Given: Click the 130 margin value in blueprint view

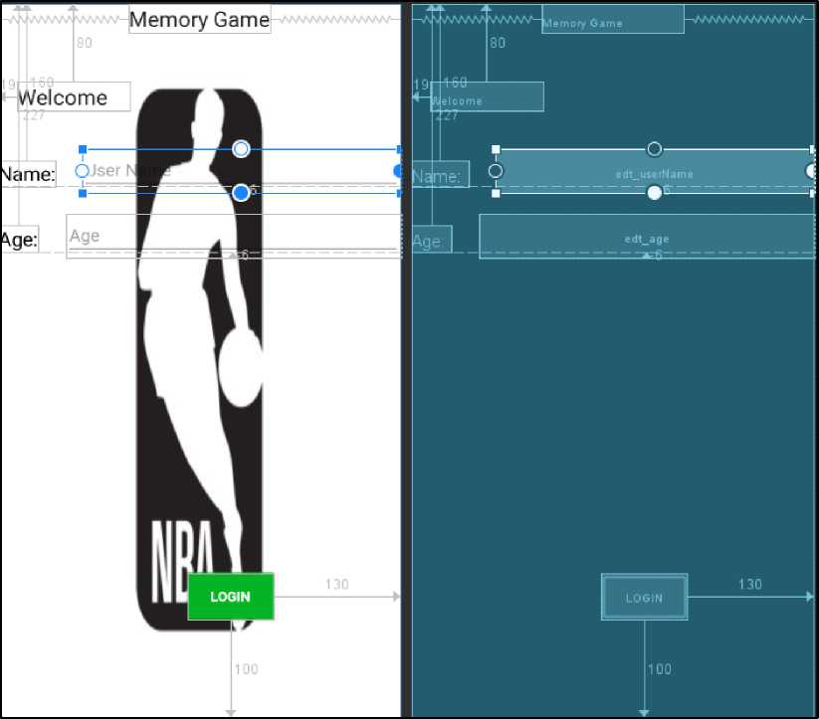Looking at the screenshot, I should 750,584.
